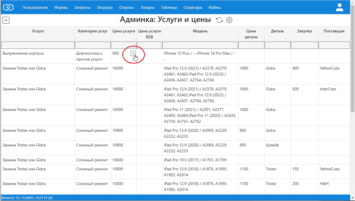The height and width of the screenshot is (201, 355).
Task: Focus the Услуга filter field
Action: [x=38, y=45]
